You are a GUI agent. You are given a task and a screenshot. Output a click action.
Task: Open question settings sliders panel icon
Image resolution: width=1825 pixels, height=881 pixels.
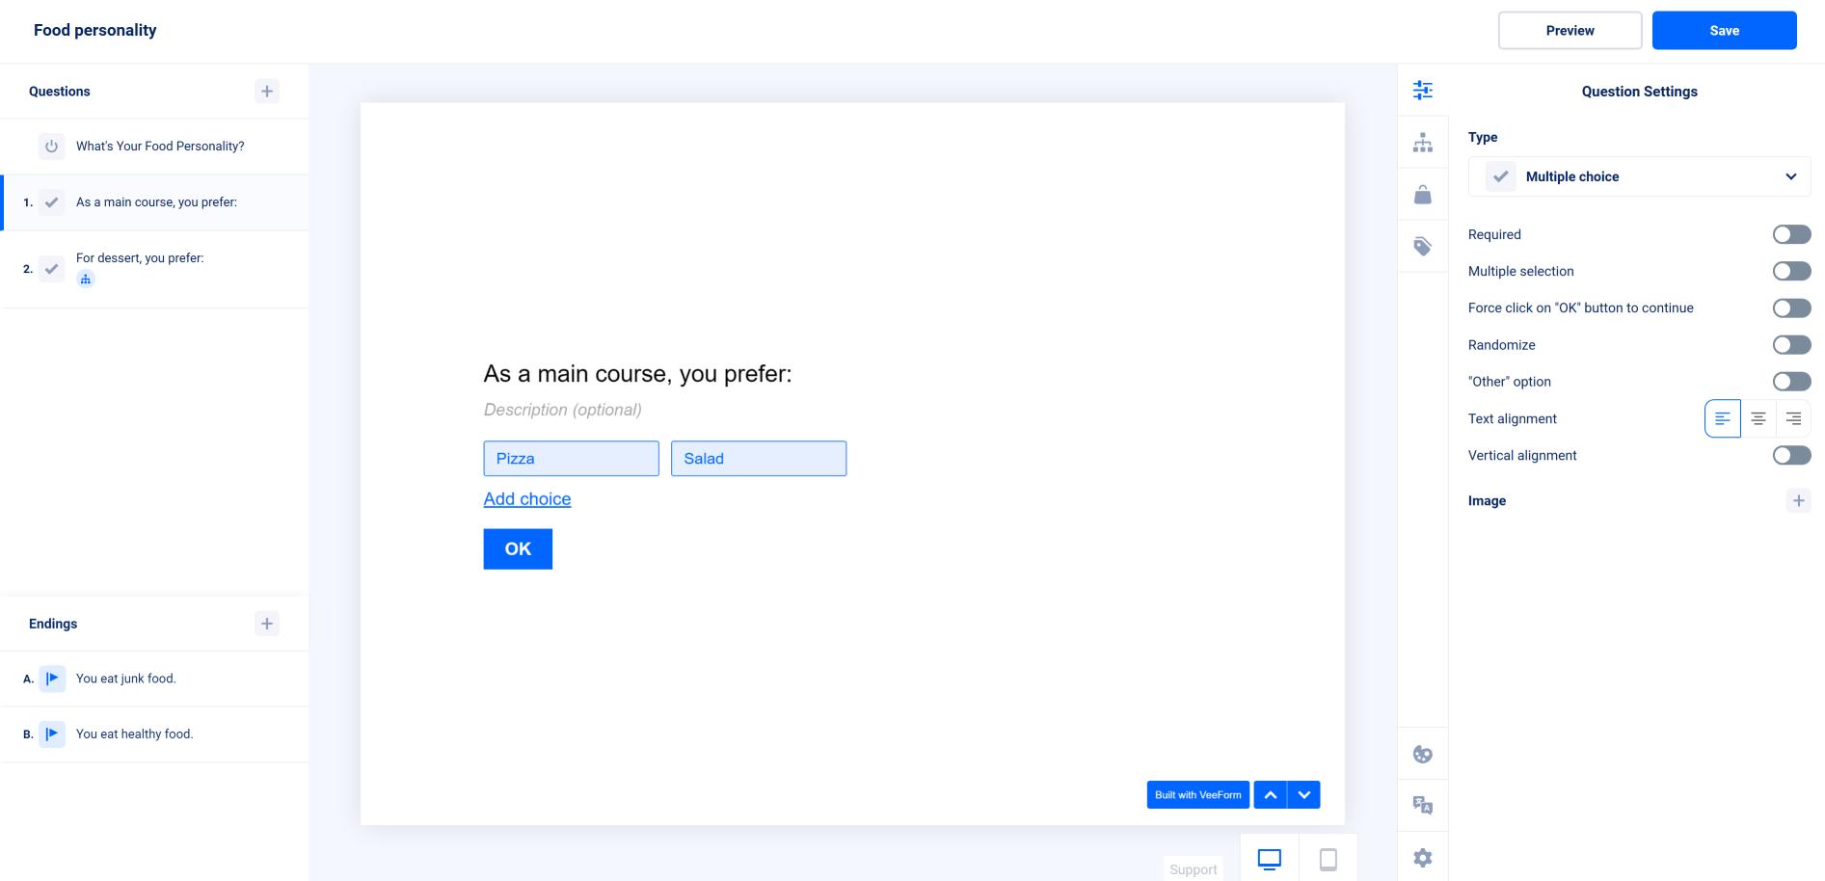(1423, 91)
